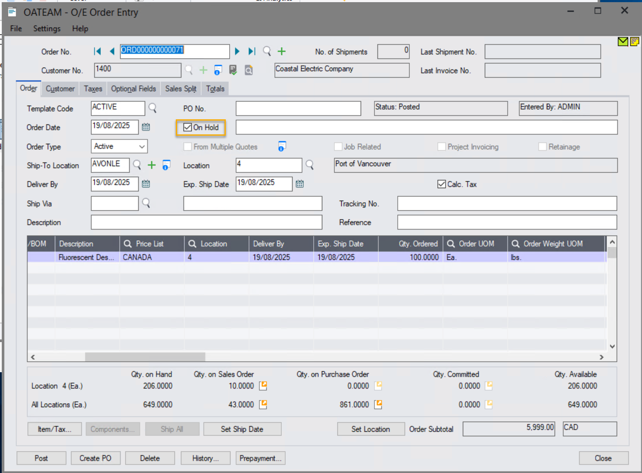The image size is (642, 473).
Task: Expand the Order Type dropdown
Action: [x=142, y=146]
